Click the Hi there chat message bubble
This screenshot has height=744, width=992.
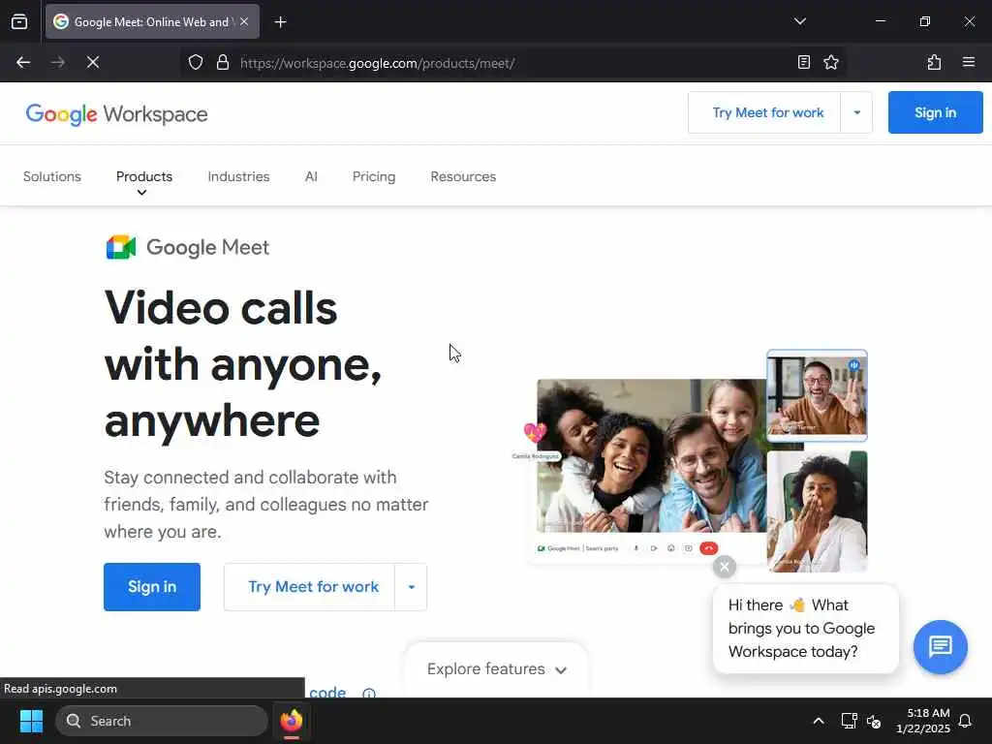click(x=805, y=628)
